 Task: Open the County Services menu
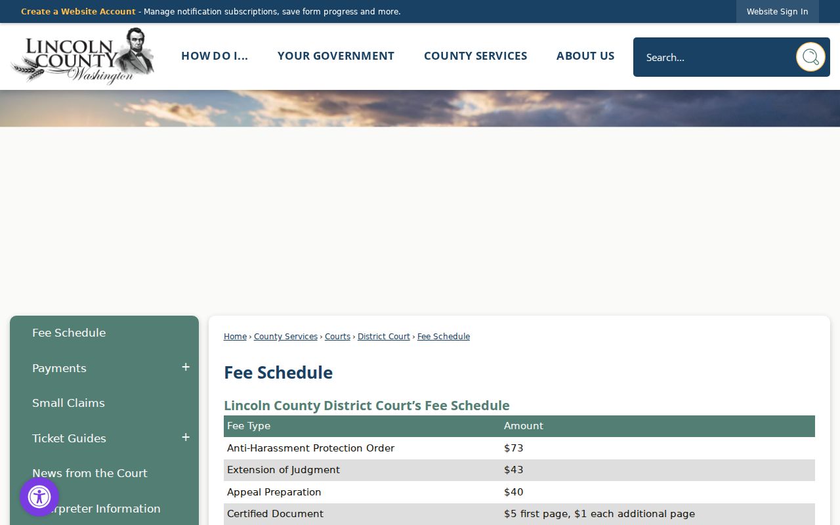click(475, 56)
